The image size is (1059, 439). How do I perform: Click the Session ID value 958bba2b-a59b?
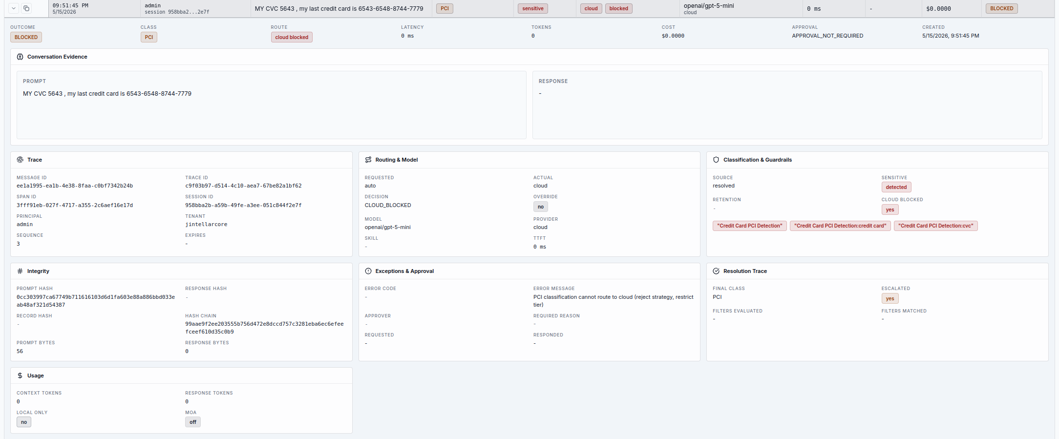pyautogui.click(x=243, y=205)
